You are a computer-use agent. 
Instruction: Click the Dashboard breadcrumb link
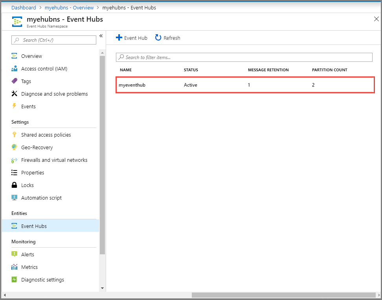coord(24,7)
